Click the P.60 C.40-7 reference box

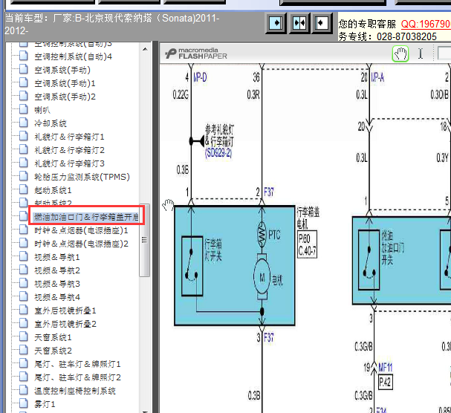[x=307, y=244]
